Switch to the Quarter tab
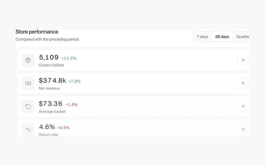The image size is (265, 165). [x=243, y=37]
